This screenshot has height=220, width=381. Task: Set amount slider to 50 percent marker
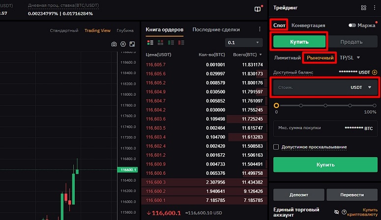(x=325, y=106)
